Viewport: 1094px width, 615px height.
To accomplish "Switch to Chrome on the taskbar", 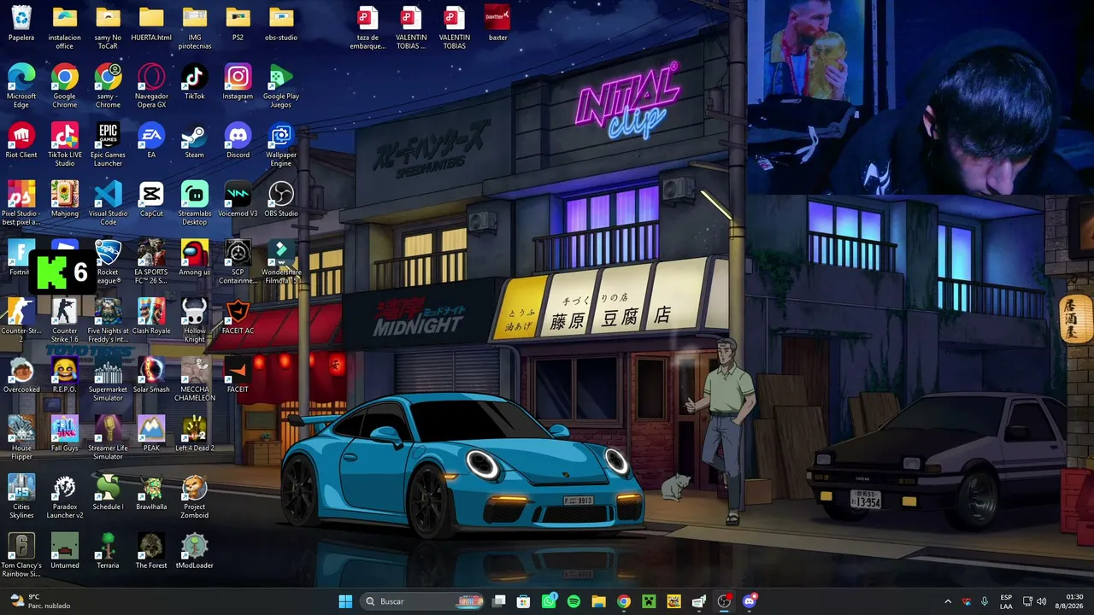I will tap(624, 601).
